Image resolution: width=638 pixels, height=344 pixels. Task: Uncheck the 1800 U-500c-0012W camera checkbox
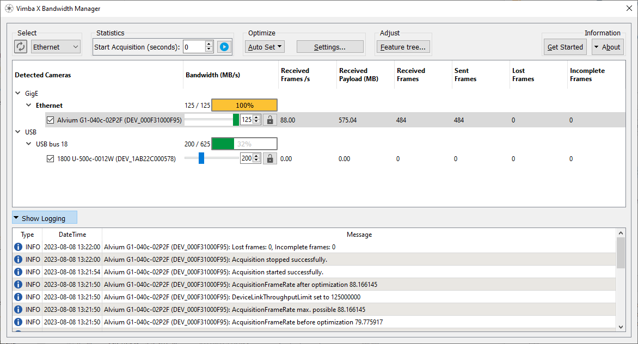(51, 159)
